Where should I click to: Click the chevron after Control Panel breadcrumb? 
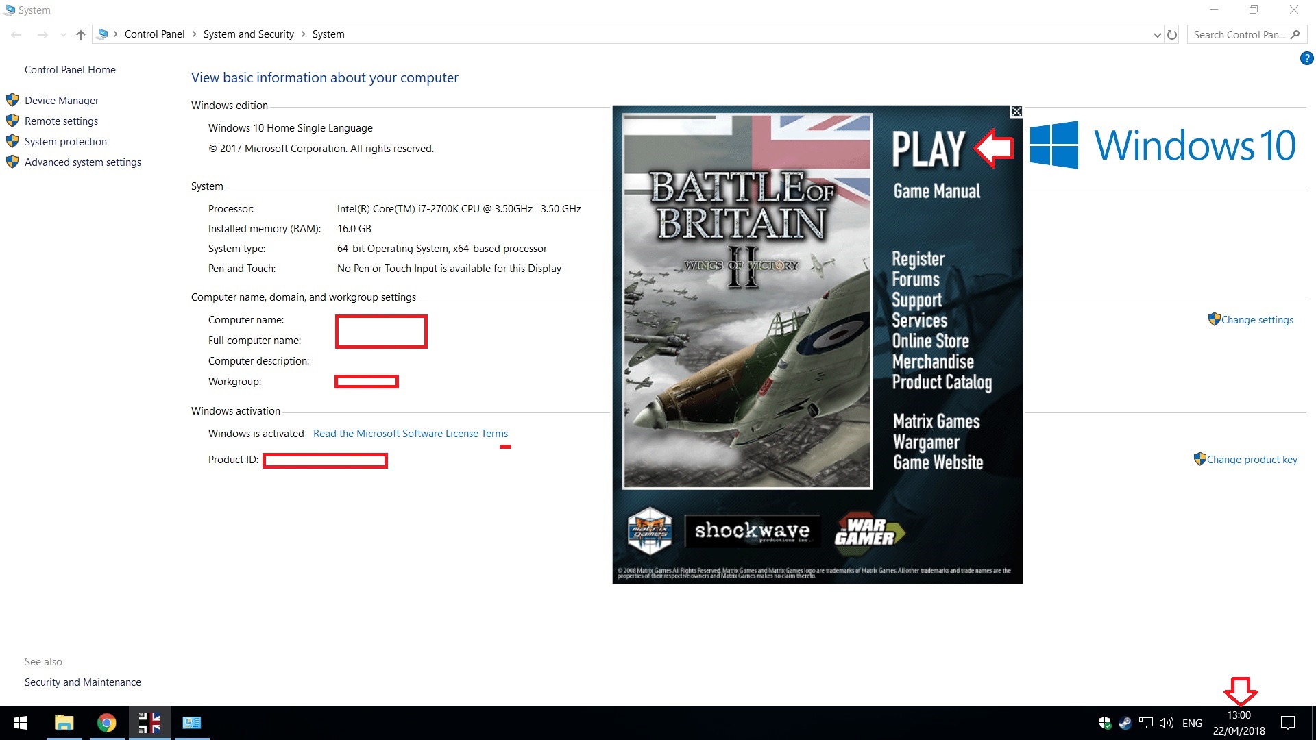pyautogui.click(x=194, y=34)
